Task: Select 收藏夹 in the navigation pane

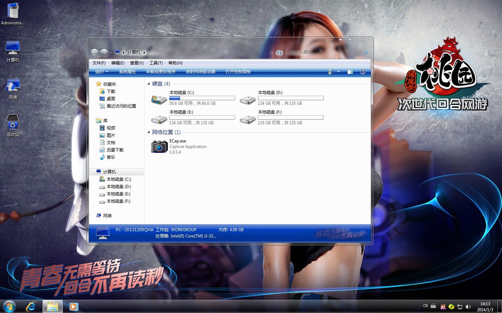Action: (106, 84)
